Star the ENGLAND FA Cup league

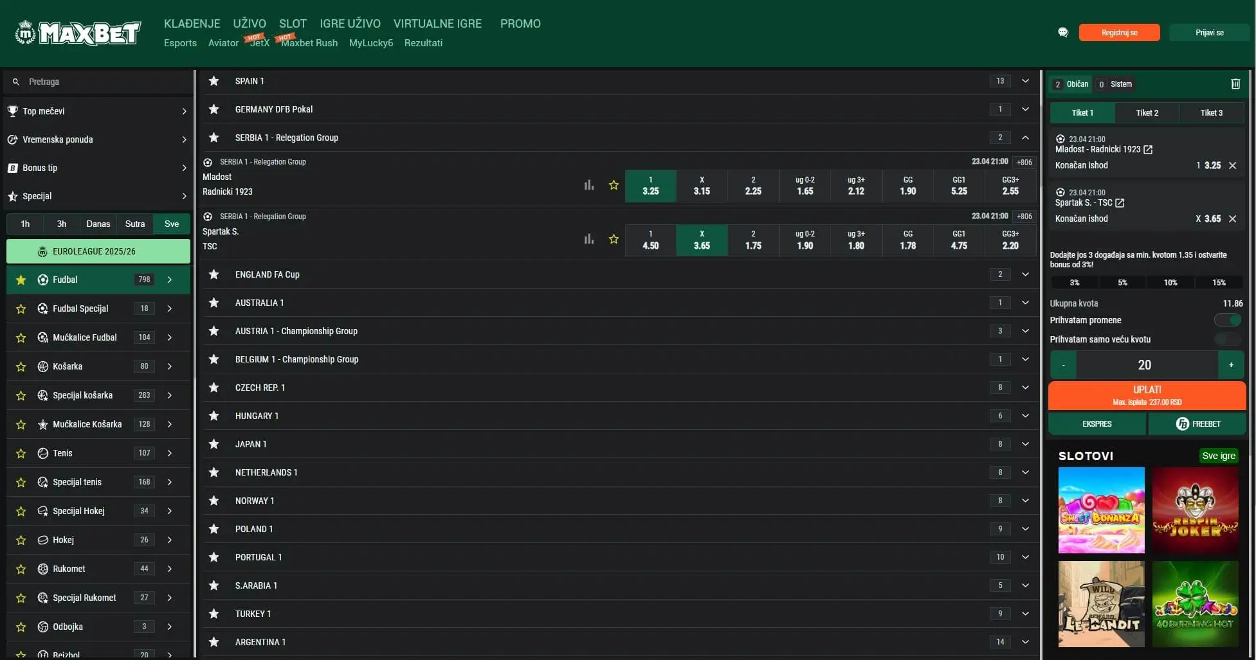214,274
